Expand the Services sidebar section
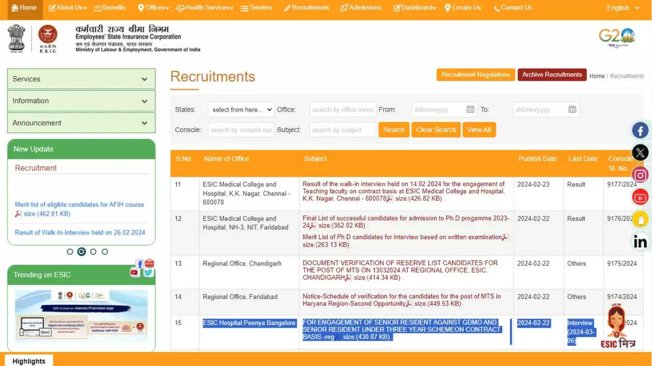Viewport: 652px width, 366px height. pos(81,79)
